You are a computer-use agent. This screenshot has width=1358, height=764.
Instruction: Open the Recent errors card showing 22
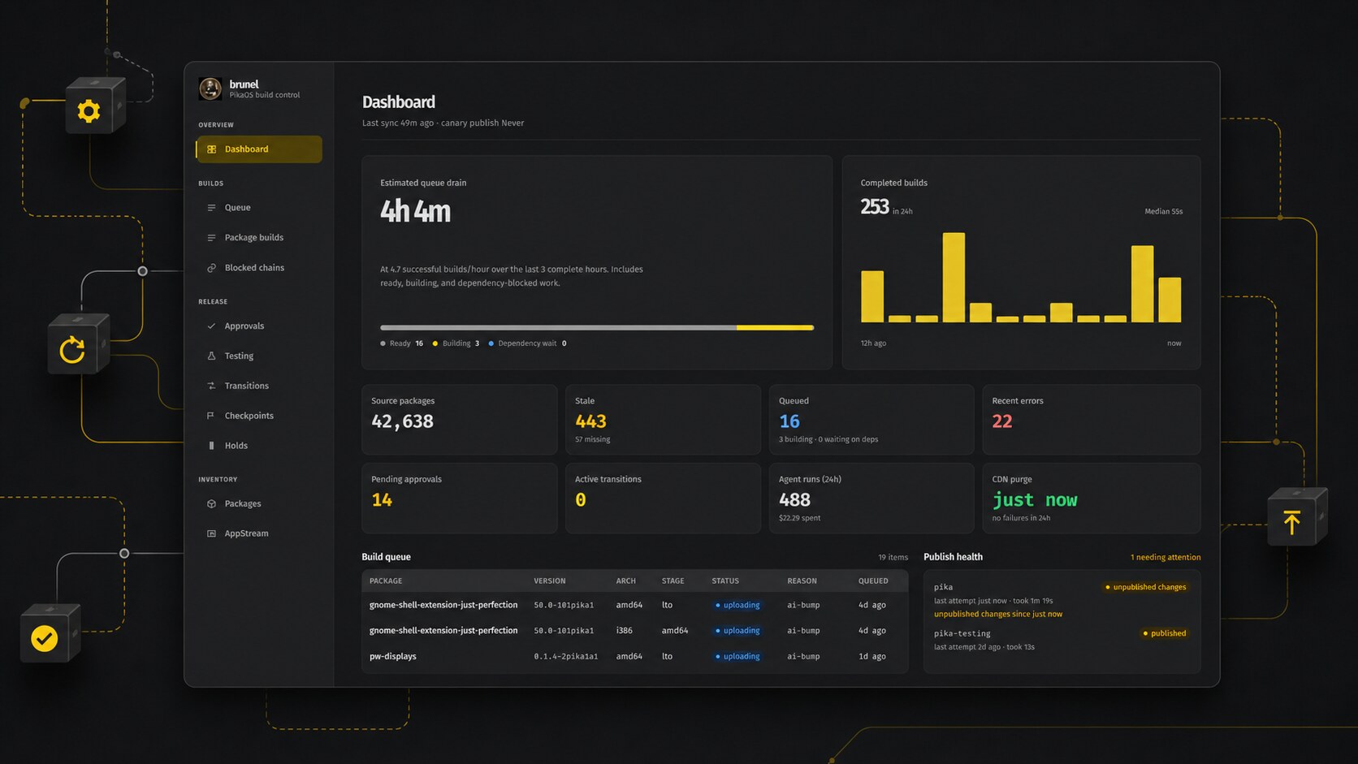1091,419
